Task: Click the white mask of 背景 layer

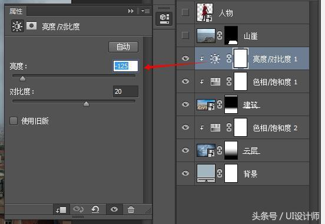Action: [x=231, y=173]
